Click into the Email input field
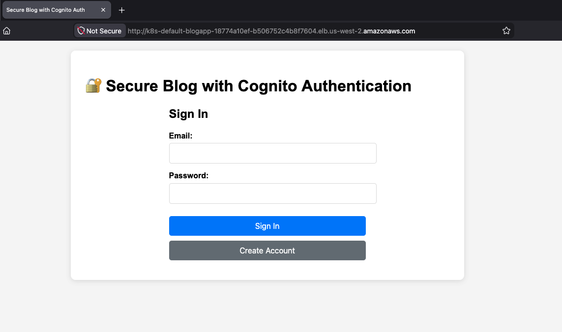The image size is (562, 332). (x=273, y=153)
